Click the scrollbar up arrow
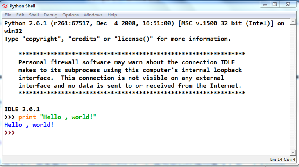 293,22
